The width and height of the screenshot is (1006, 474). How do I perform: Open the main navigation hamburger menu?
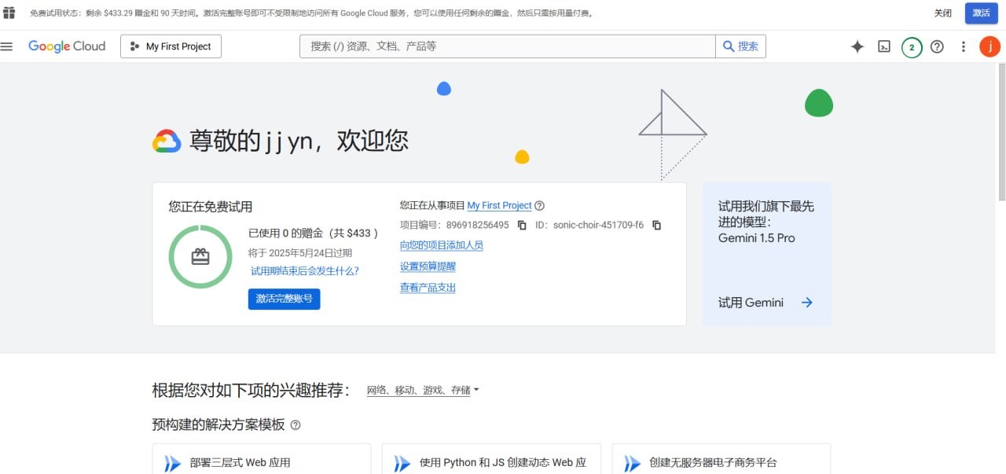coord(7,46)
